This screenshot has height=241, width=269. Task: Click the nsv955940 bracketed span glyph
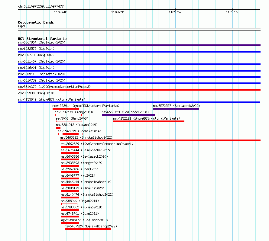[x=69, y=204]
